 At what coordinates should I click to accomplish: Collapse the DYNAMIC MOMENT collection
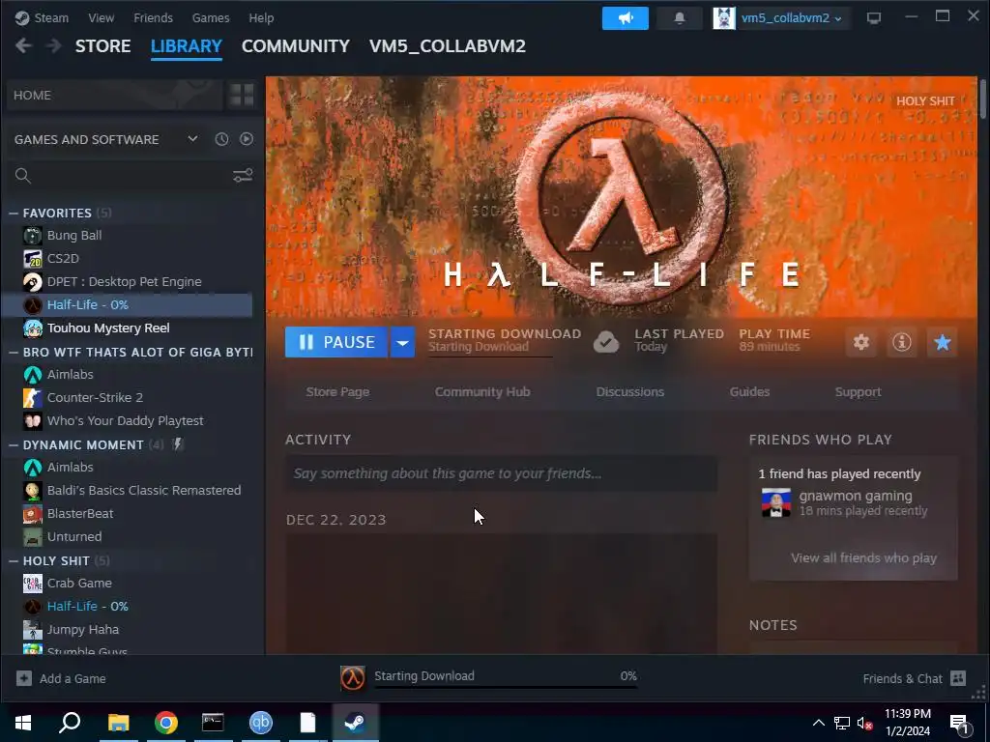click(14, 444)
